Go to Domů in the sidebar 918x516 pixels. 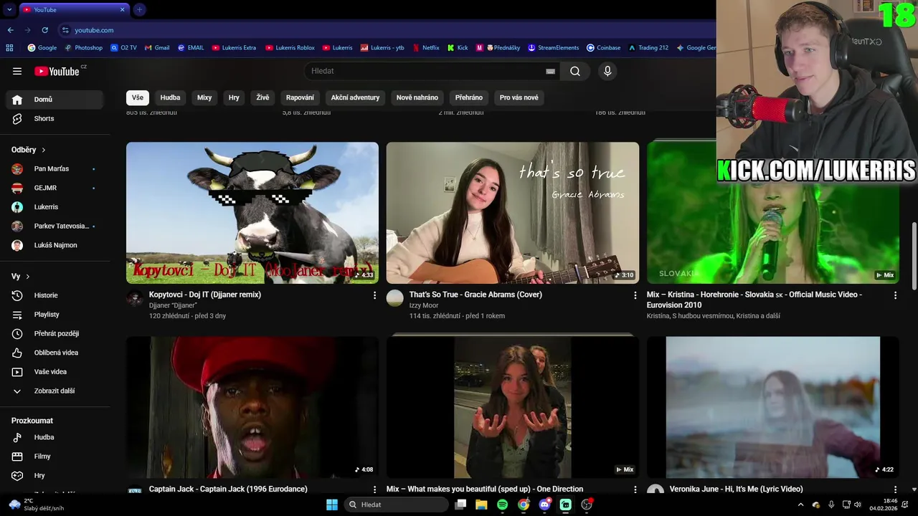(x=55, y=100)
